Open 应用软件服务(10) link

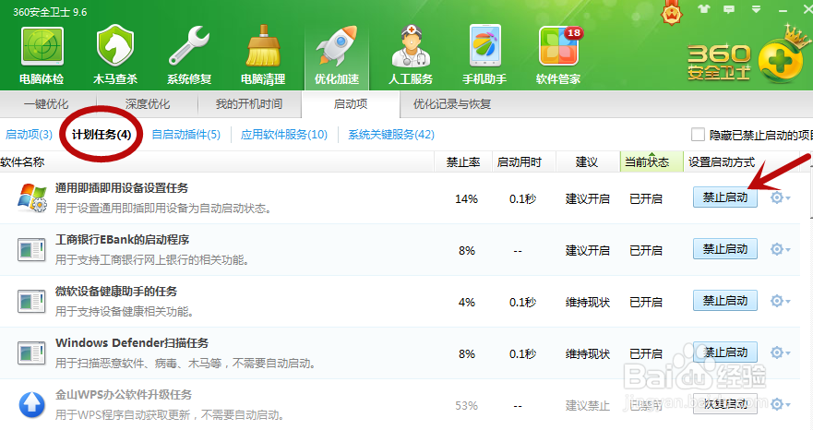pyautogui.click(x=284, y=135)
